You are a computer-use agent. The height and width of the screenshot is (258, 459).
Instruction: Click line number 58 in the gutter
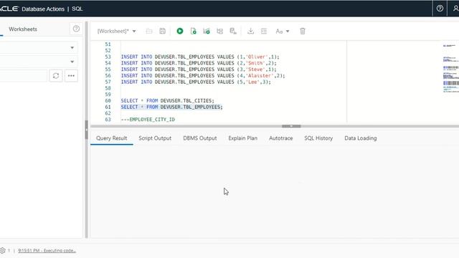(x=108, y=88)
